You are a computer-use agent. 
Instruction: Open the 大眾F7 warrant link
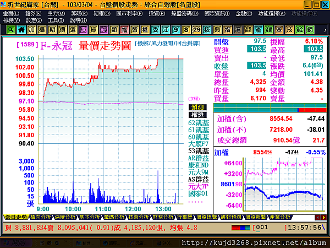click(198, 144)
